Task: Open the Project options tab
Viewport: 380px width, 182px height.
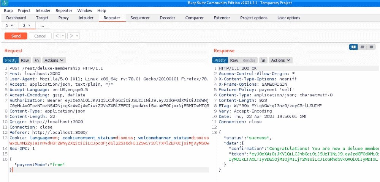Action: pos(254,18)
